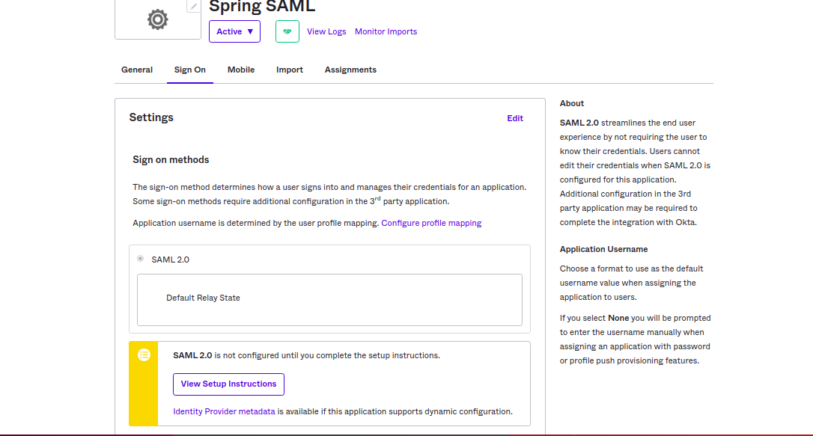Open Monitor Imports

pyautogui.click(x=386, y=31)
